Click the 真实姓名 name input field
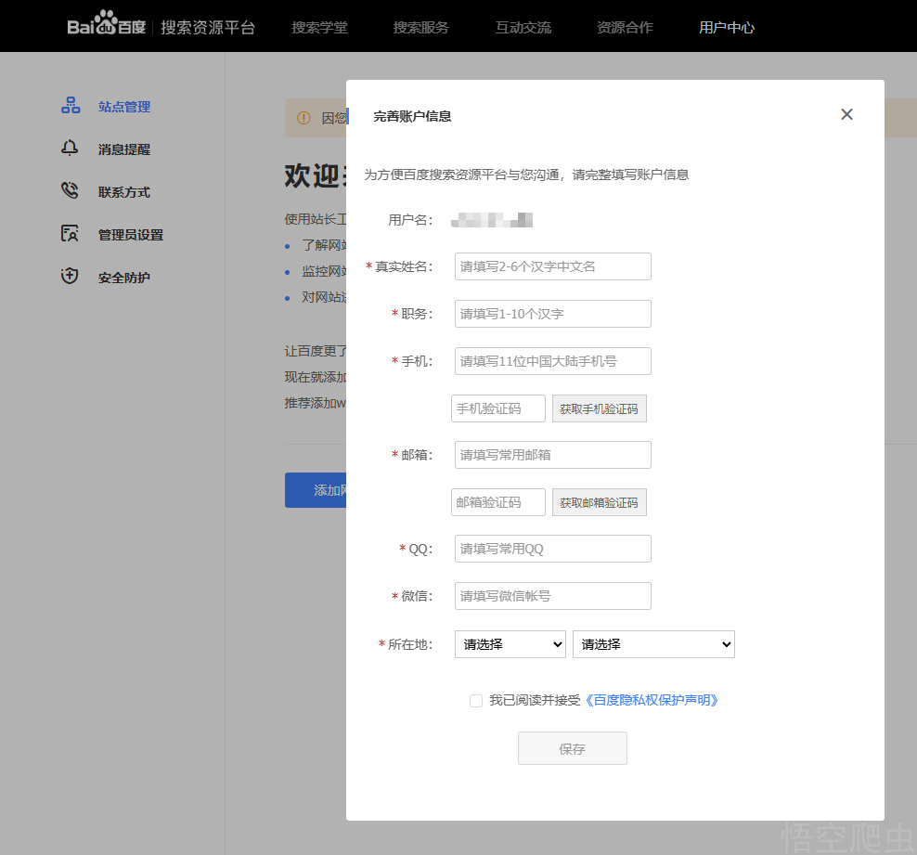The width and height of the screenshot is (917, 855). (552, 266)
